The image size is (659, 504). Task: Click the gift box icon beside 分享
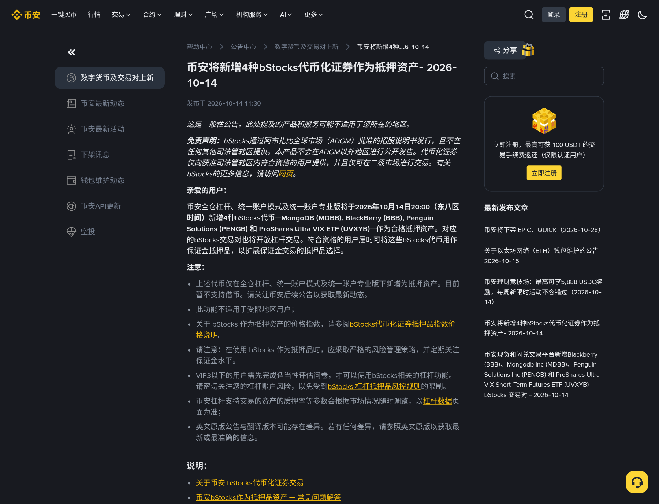click(528, 50)
